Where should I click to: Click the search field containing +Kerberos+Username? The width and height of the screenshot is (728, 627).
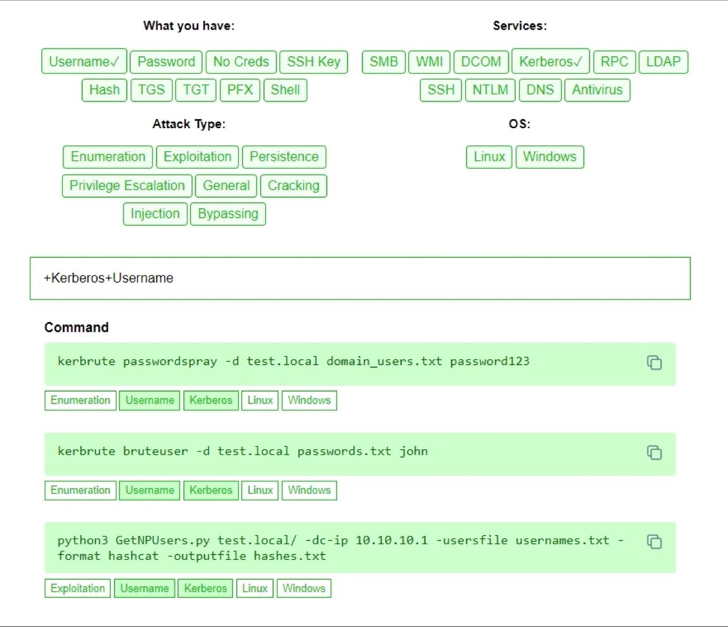pos(360,278)
